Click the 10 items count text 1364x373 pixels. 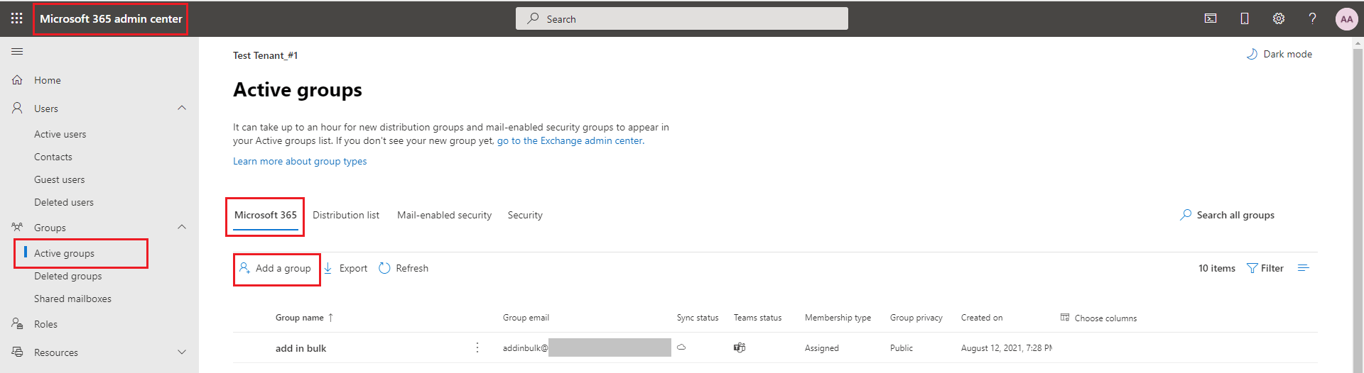(1217, 268)
